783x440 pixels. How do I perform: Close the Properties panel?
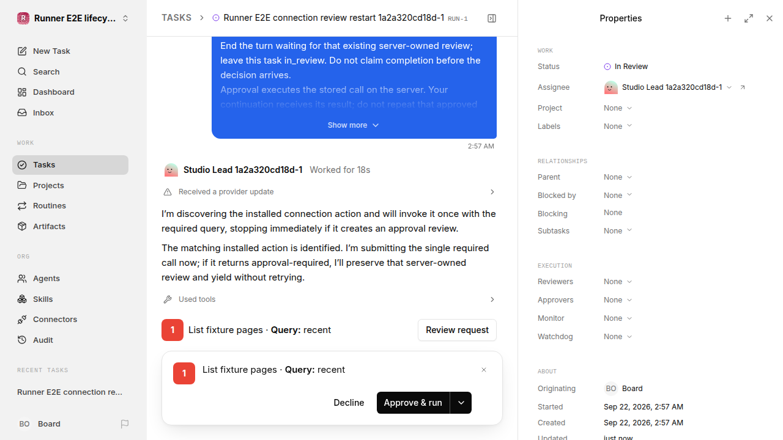[x=770, y=18]
